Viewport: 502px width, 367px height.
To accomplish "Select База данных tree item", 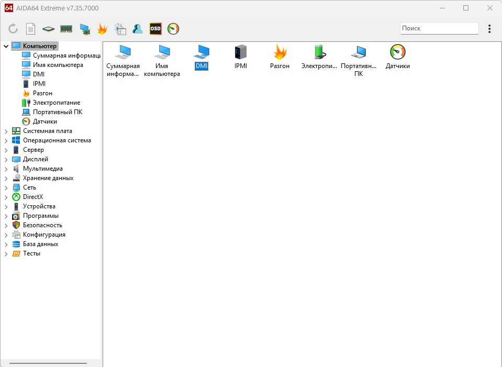I will [x=35, y=244].
